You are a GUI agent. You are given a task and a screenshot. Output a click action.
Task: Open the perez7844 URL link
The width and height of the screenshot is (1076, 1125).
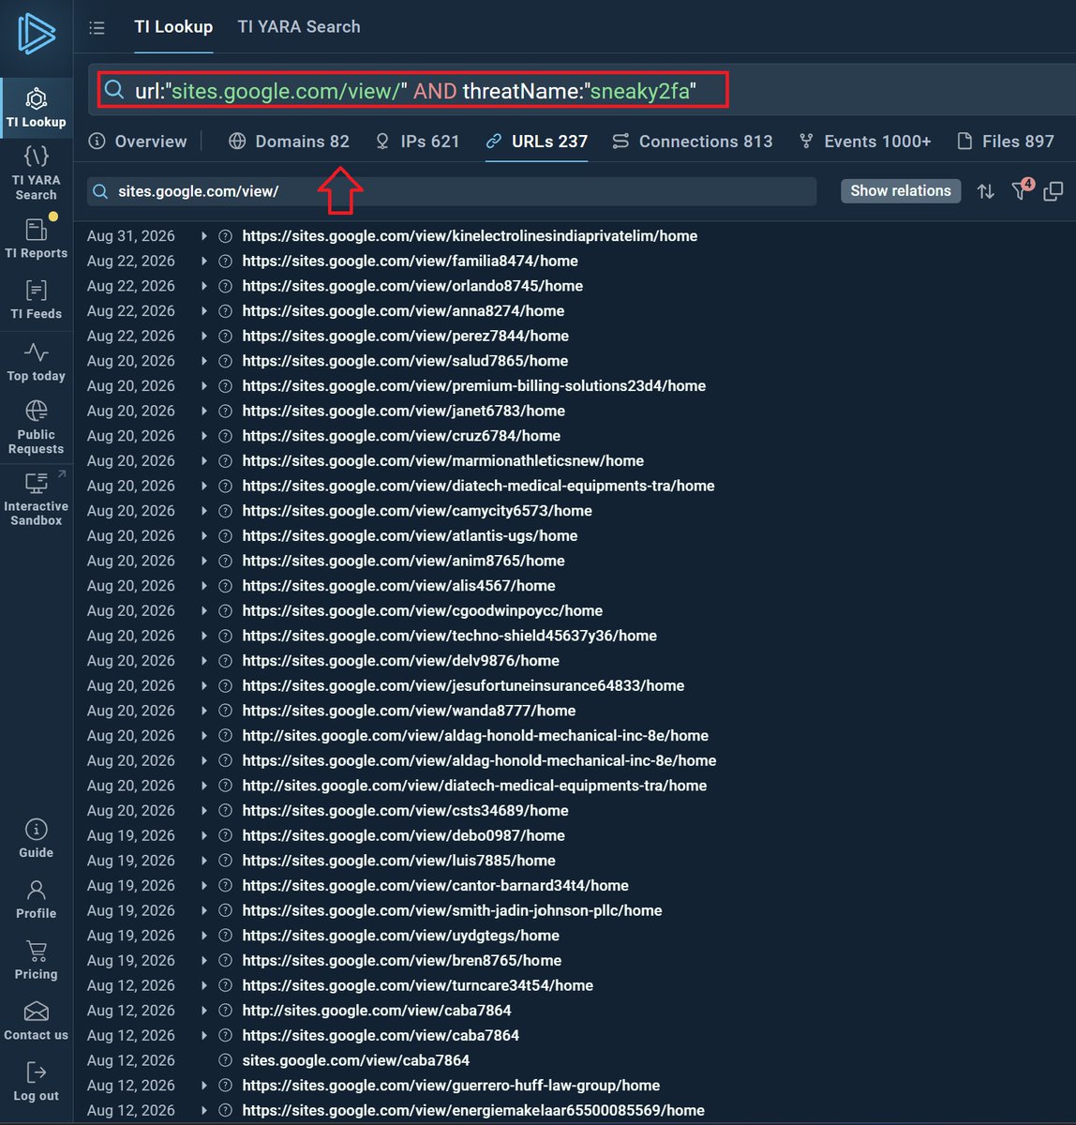click(406, 337)
